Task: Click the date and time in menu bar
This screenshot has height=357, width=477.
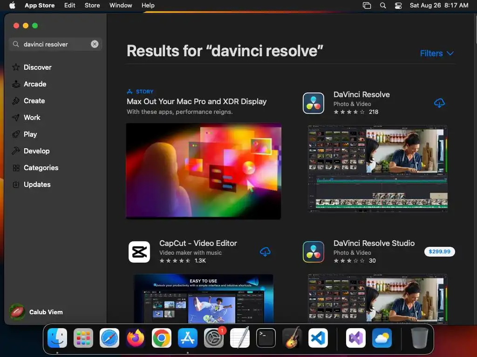Action: coord(439,5)
